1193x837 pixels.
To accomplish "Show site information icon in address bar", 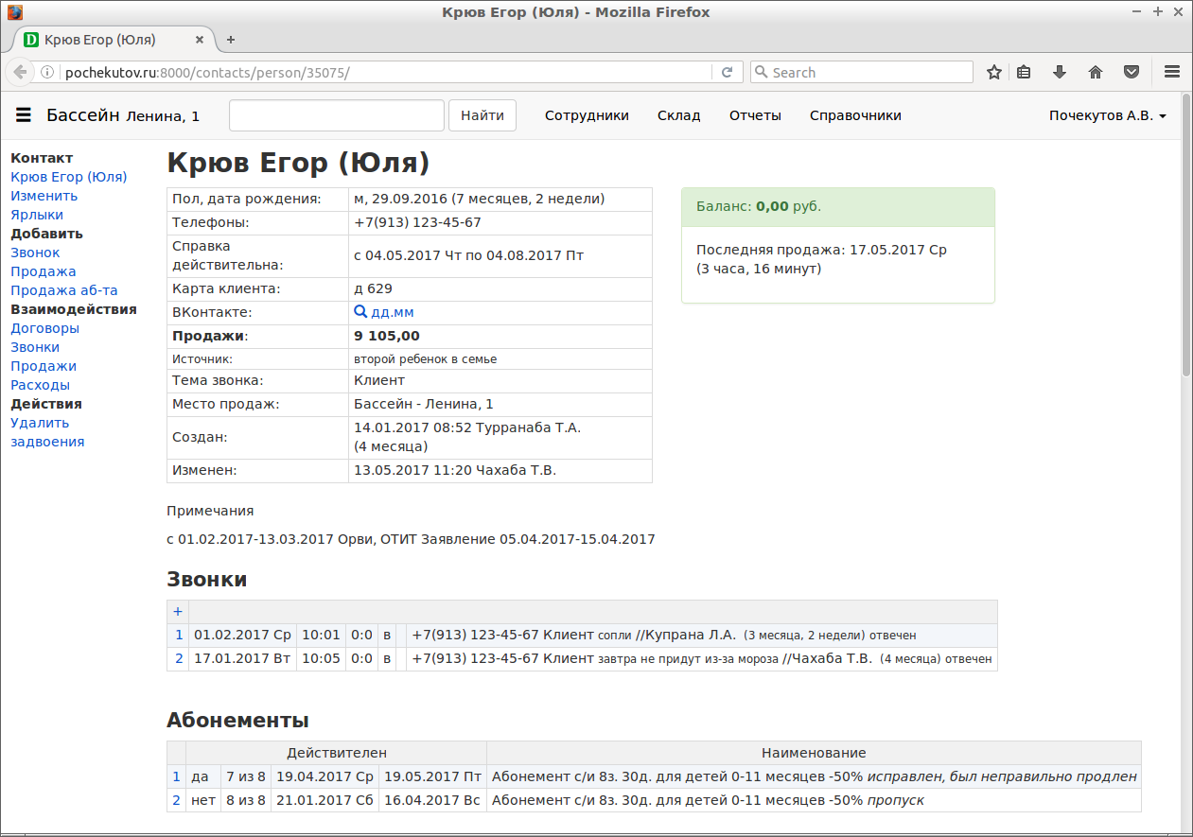I will click(x=47, y=72).
